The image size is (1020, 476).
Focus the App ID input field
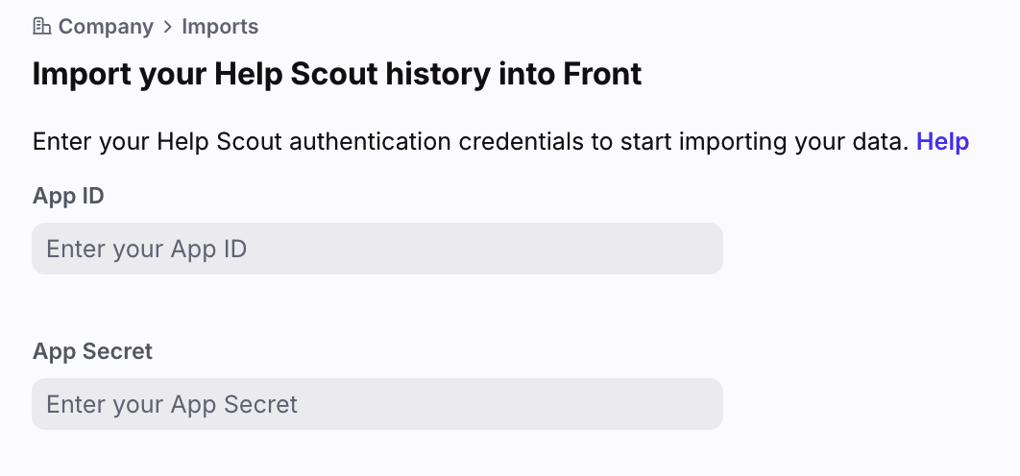click(376, 250)
